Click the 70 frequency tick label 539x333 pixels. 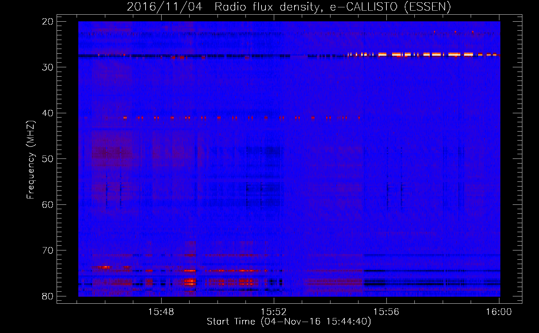(48, 250)
